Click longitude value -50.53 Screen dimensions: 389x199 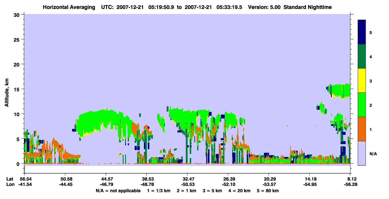point(187,184)
